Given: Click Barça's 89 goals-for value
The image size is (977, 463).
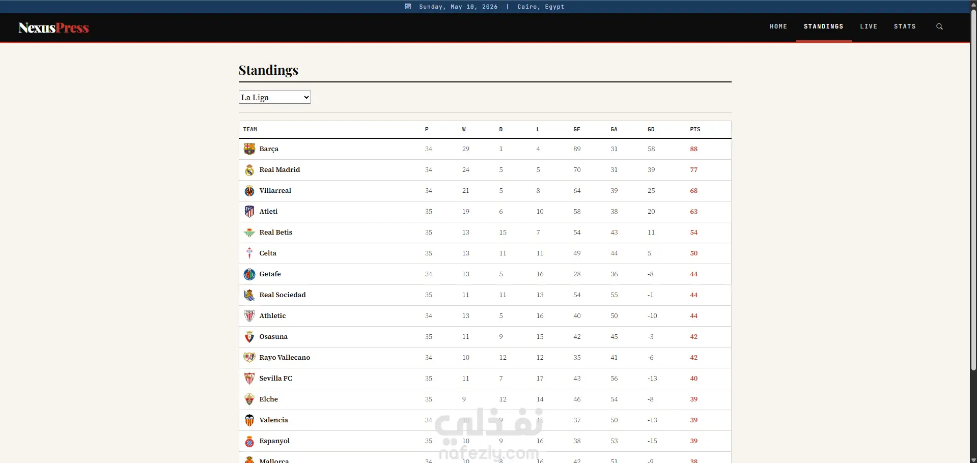Looking at the screenshot, I should 577,149.
